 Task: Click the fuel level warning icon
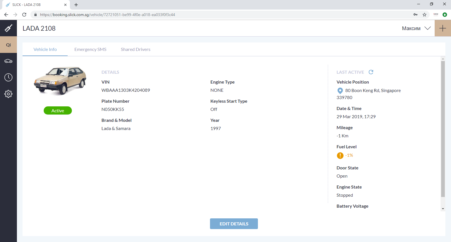pos(340,155)
